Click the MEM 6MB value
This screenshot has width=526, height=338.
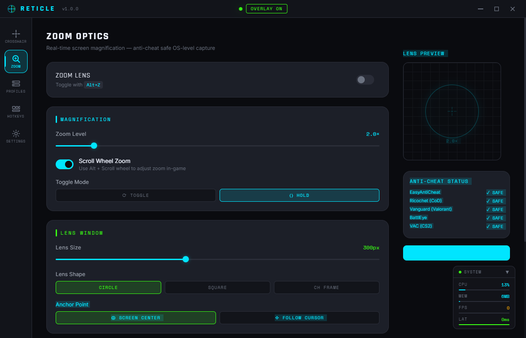(505, 297)
